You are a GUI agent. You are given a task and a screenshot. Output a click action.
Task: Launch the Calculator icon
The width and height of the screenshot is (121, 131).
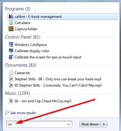pos(11,23)
